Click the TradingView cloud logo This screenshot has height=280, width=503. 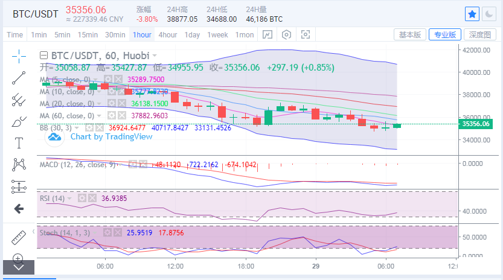point(54,137)
